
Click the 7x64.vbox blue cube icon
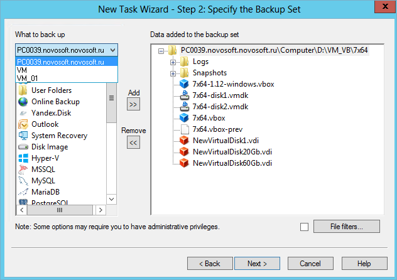(x=184, y=118)
